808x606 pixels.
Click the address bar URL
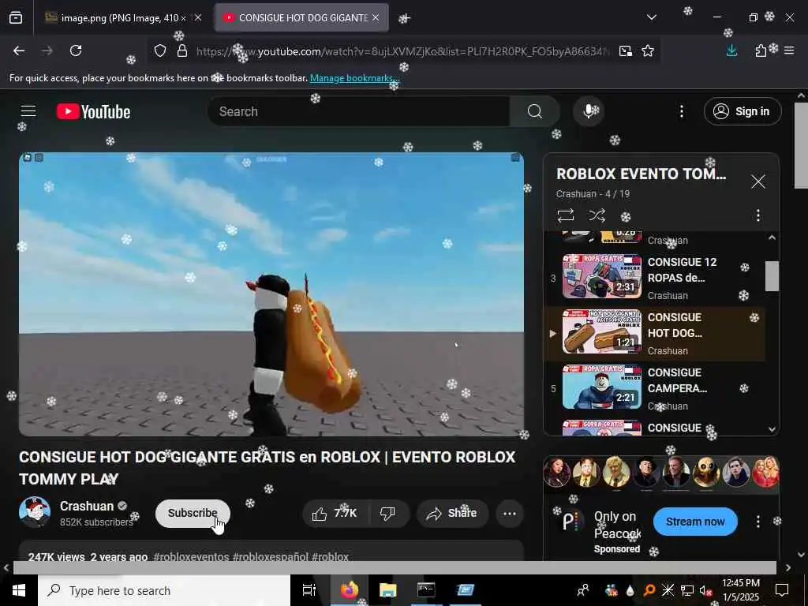[403, 51]
